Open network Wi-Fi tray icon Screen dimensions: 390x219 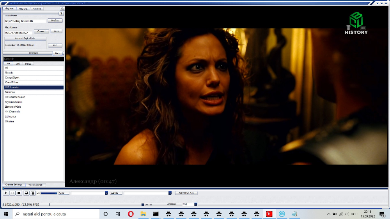(341, 214)
